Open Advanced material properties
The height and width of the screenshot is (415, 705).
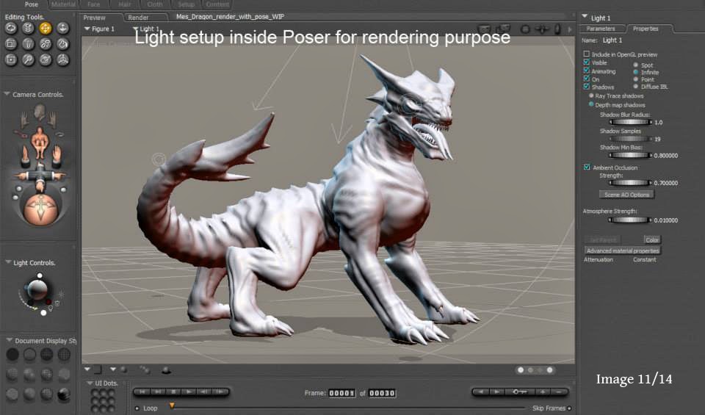[623, 250]
